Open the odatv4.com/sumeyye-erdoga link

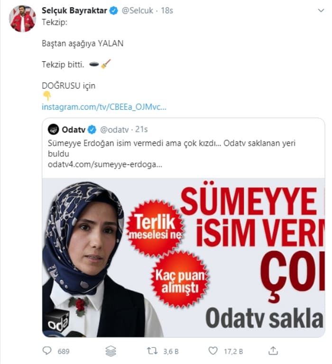coord(105,164)
